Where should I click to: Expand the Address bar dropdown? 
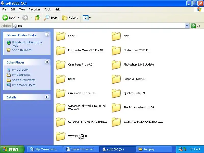tap(187, 26)
